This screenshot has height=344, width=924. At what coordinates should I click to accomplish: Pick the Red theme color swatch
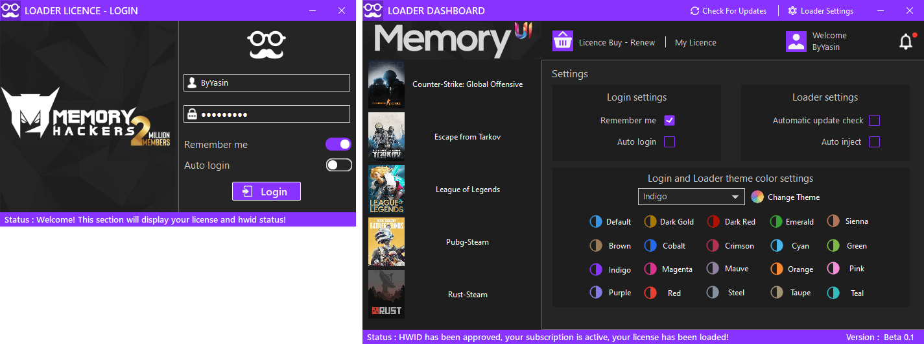[650, 292]
